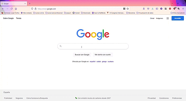Viewport: 186px width, 101px height.
Task: Open 'Cómo funciona la Búsqueda' link
Action: point(37,98)
